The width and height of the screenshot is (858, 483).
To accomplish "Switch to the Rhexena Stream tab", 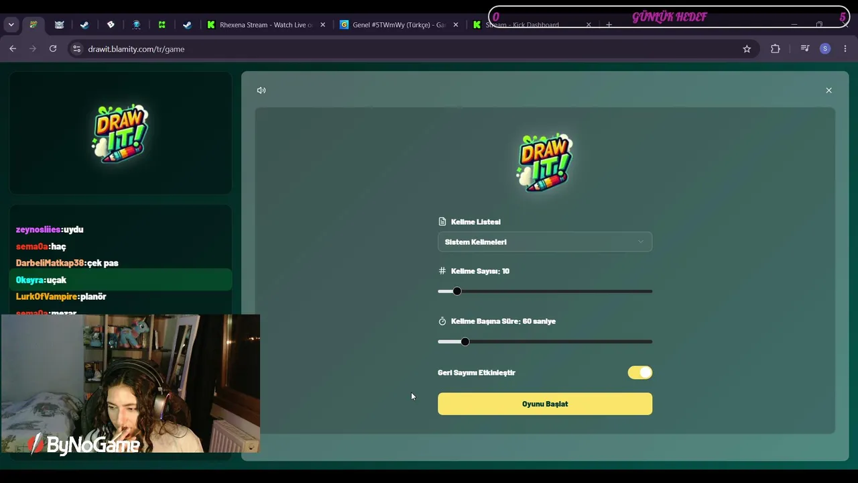I will (266, 25).
